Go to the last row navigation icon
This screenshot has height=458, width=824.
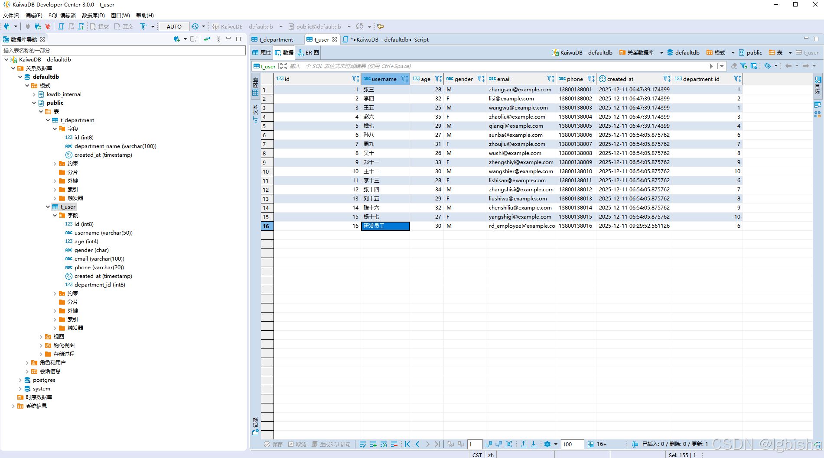coord(437,444)
